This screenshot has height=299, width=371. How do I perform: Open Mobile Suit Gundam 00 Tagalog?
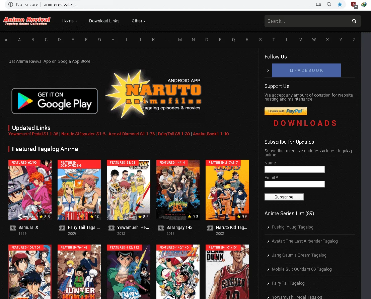(302, 269)
